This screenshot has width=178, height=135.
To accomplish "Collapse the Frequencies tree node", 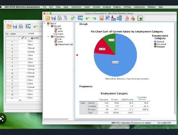I will 48,36.
